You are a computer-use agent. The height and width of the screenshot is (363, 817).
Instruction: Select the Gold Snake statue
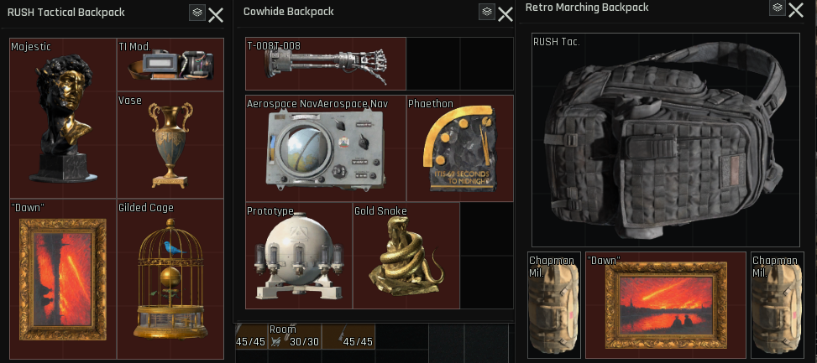[x=406, y=256]
